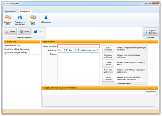Screen dimensions: 162x116
Task: Click the template preview text box
Action: point(98,100)
